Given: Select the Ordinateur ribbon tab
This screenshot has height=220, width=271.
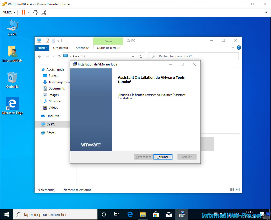Looking at the screenshot, I should (60, 48).
